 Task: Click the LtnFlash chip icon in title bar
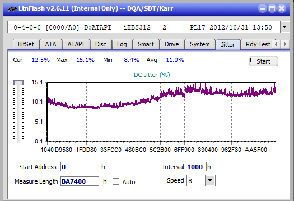(12, 8)
